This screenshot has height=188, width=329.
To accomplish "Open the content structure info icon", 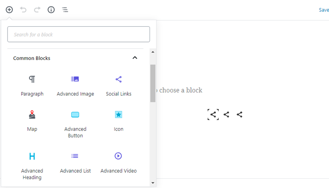I will pos(51,10).
